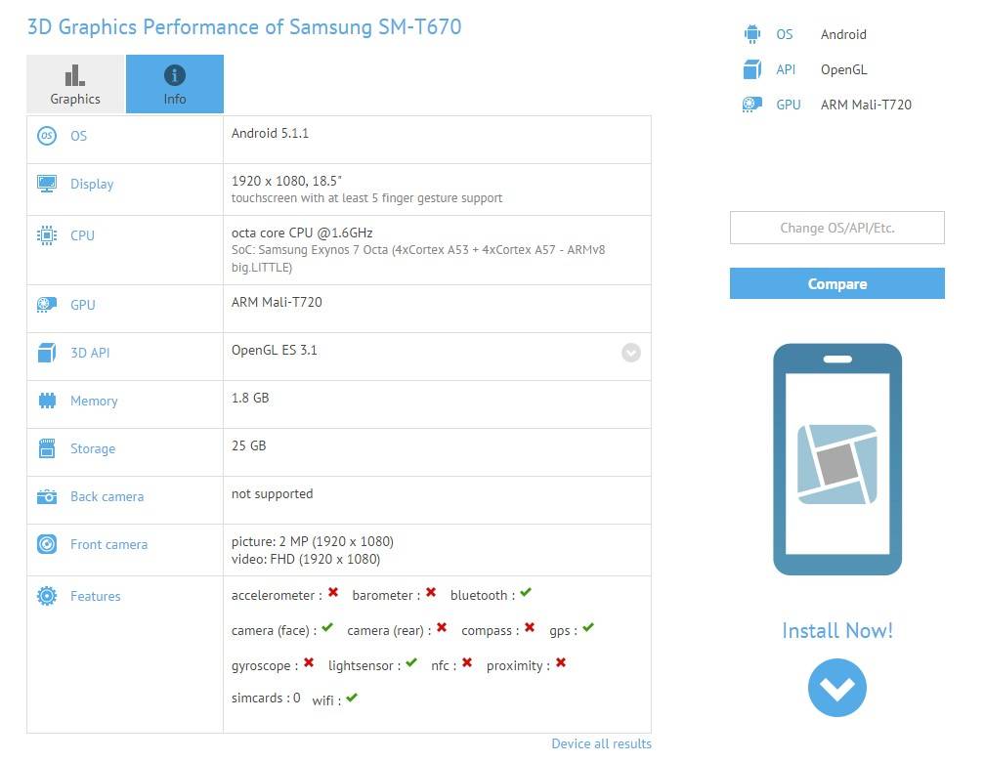Click the touchscreen gesture support text
The width and height of the screenshot is (985, 762).
[x=366, y=198]
